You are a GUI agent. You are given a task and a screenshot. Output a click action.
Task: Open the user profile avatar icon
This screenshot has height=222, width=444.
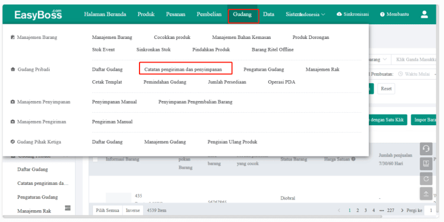pyautogui.click(x=424, y=14)
